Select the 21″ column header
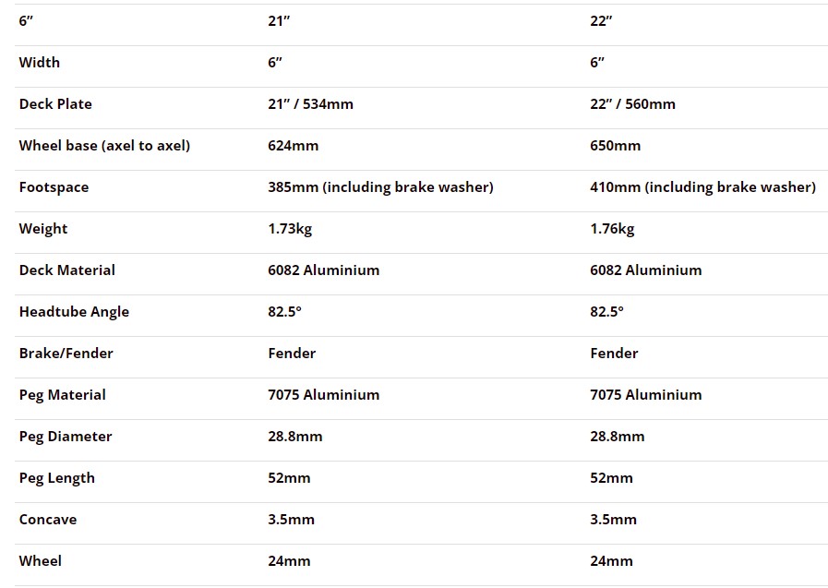The image size is (828, 588). point(279,21)
